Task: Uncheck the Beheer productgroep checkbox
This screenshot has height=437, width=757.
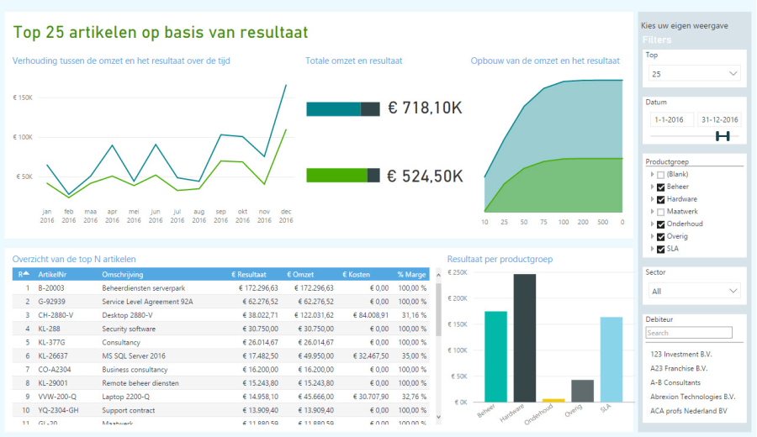Action: tap(660, 187)
